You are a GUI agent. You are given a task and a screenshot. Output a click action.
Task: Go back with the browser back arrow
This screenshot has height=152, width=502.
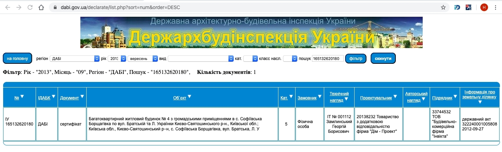tap(8, 7)
